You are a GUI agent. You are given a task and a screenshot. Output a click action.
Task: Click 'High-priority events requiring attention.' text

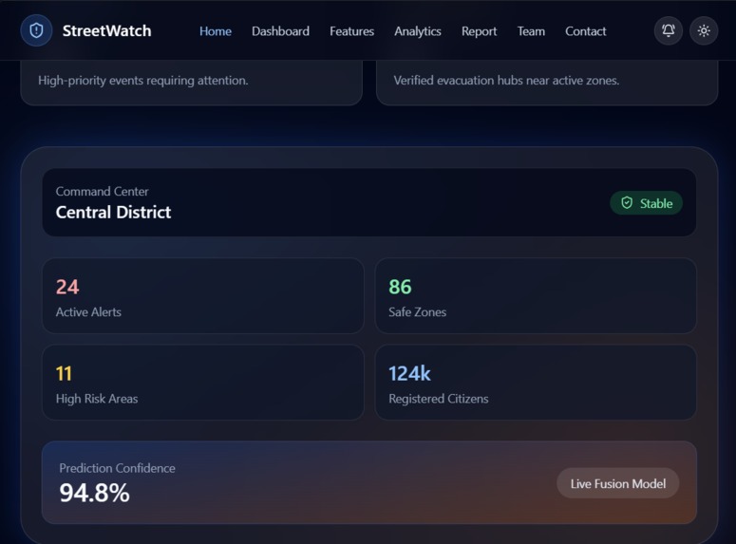pyautogui.click(x=143, y=81)
